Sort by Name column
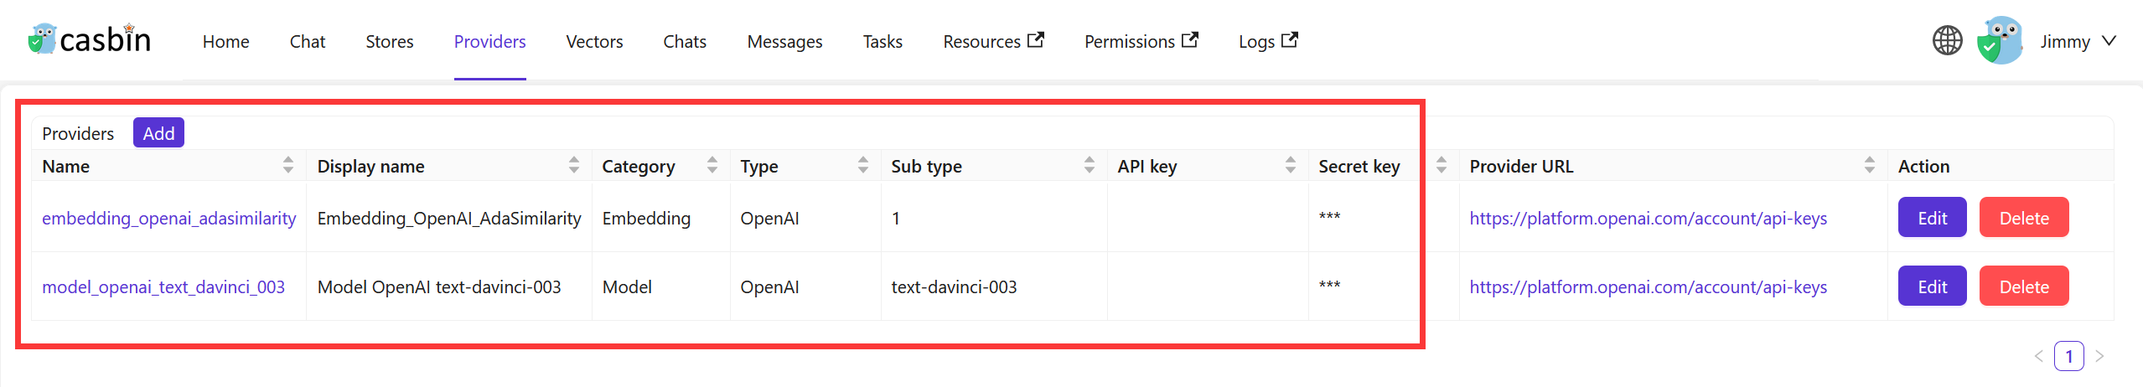2143x387 pixels. (x=287, y=166)
